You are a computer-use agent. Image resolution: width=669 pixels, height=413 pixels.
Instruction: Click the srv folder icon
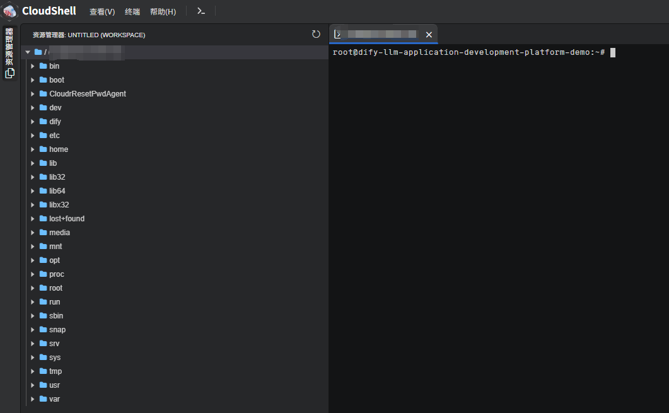coord(43,344)
